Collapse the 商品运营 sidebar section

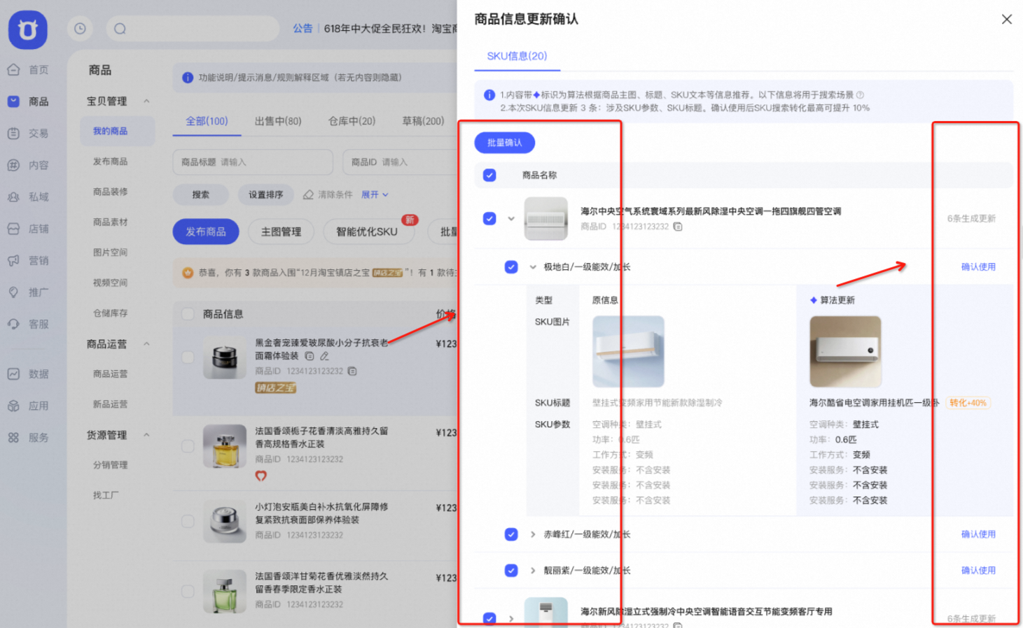pyautogui.click(x=146, y=343)
